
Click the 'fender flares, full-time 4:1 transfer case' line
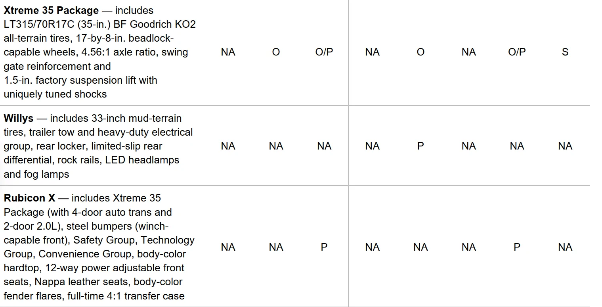94,296
